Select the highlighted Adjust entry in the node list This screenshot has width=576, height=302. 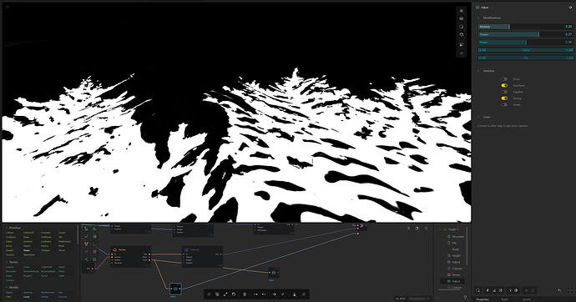(x=452, y=281)
